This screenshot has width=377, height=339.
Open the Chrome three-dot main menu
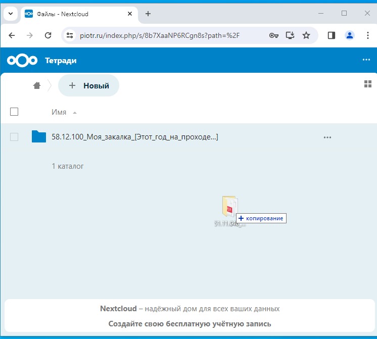(367, 35)
